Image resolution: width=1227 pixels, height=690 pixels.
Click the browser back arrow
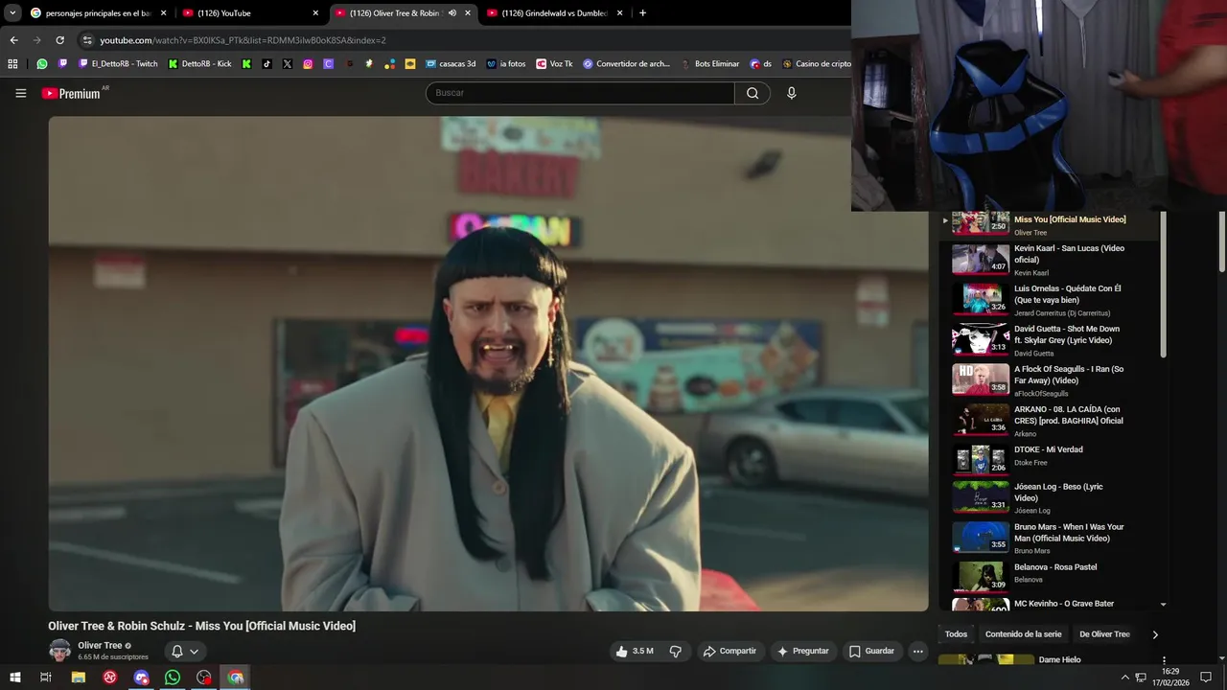click(x=13, y=40)
